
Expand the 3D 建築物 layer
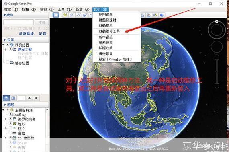click(6, 138)
